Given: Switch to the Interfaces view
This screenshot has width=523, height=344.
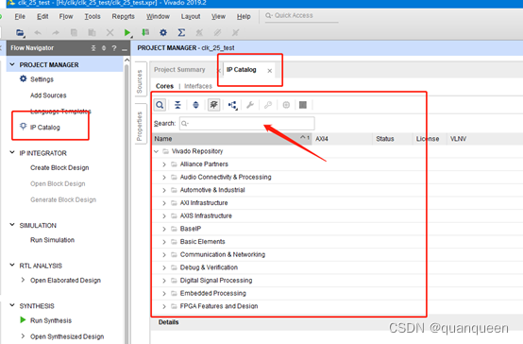Looking at the screenshot, I should pyautogui.click(x=198, y=86).
